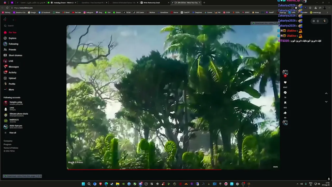
Task: Click 'Download video from this page' bar
Action: 20,176
